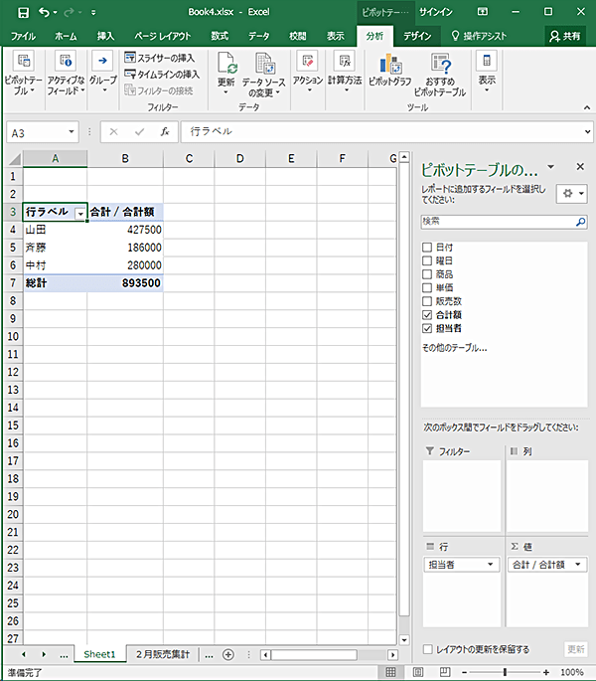Click the add new sheet plus icon

click(x=227, y=654)
